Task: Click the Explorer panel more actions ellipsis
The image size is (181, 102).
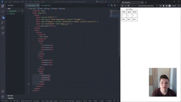Action: (x=22, y=5)
